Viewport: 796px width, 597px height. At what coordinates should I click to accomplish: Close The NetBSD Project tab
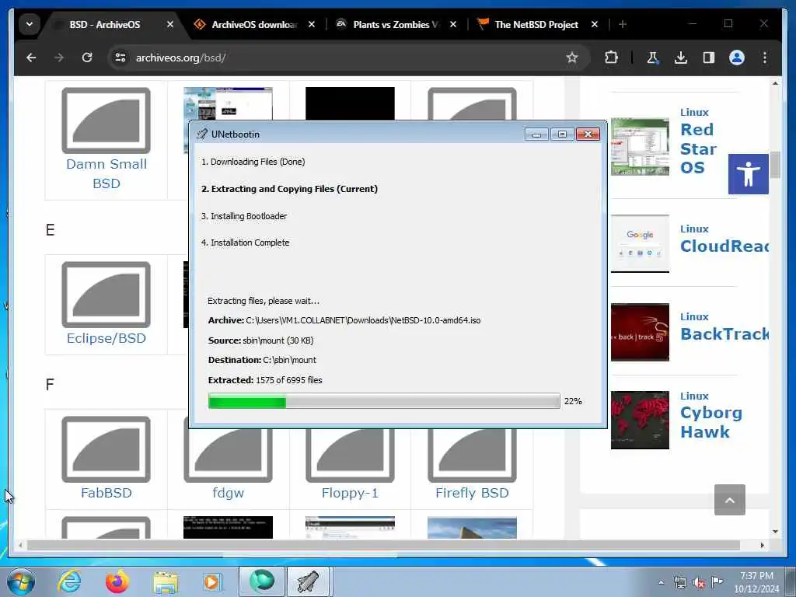(595, 24)
